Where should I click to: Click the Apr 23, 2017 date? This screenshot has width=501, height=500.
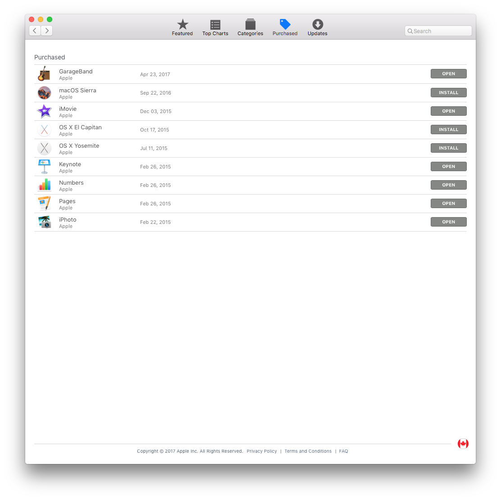(155, 74)
